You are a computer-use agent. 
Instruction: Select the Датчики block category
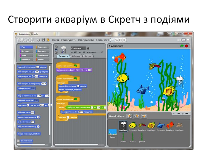[42, 51]
